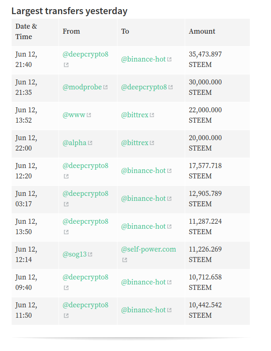
Task: Click external-link icon under @deepcrypto8 in 21:40 row
Action: (x=66, y=65)
